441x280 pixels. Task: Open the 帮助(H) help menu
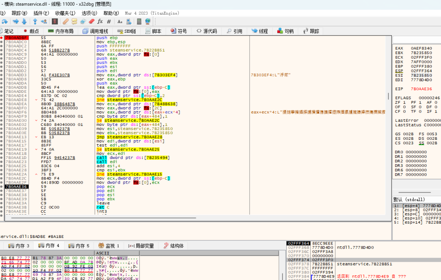tap(111, 13)
